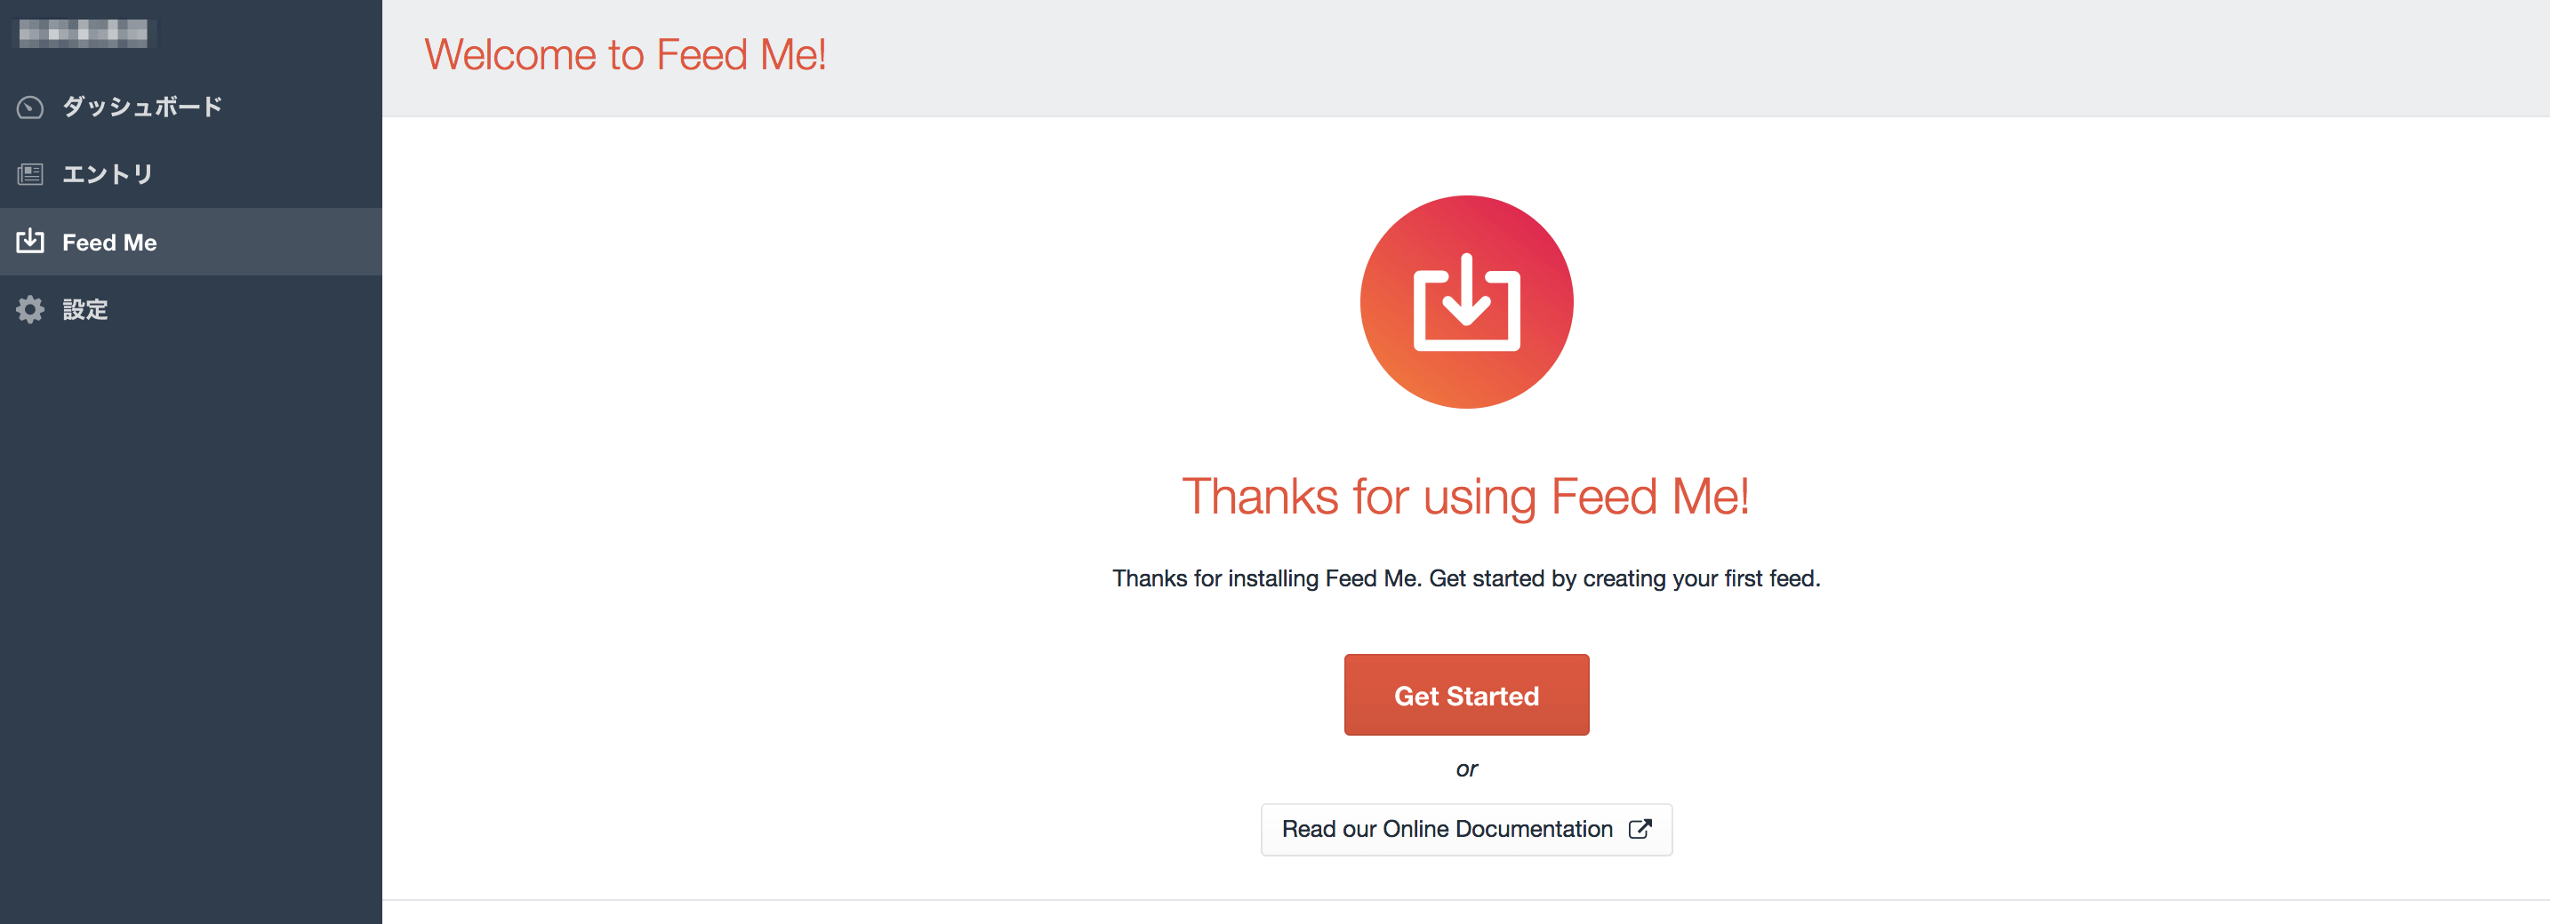Open the エントリ section
Viewport: 2550px width, 924px height.
point(106,174)
